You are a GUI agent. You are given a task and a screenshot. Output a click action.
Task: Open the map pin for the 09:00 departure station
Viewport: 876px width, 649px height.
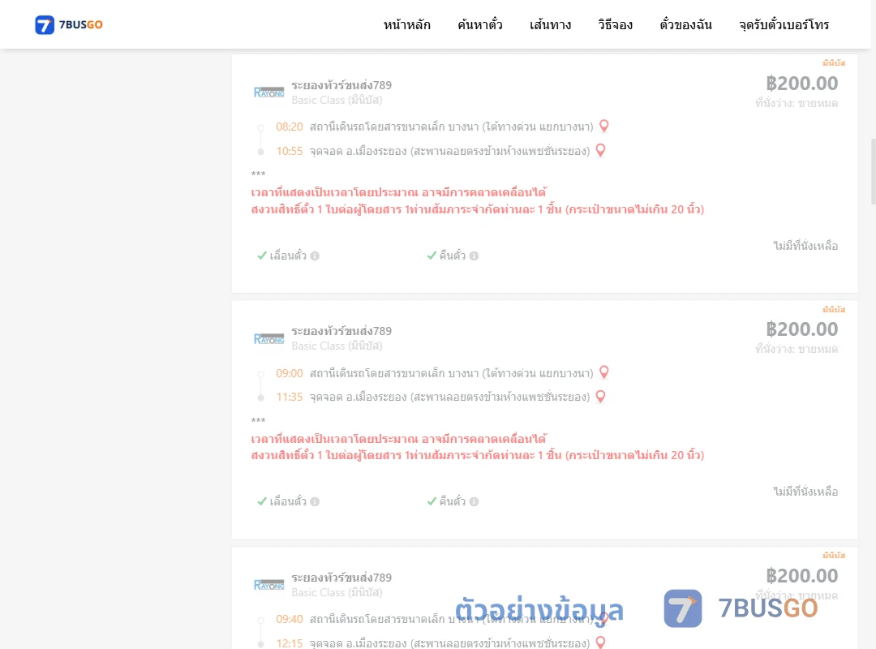(x=604, y=372)
